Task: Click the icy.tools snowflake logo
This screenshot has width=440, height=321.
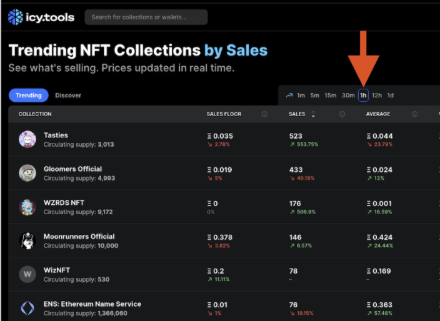Action: point(16,17)
